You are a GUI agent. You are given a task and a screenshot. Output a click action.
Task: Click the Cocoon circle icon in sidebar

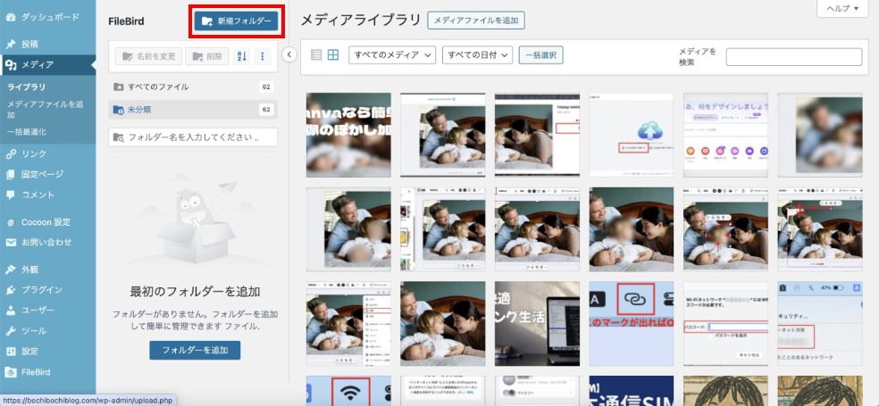coord(11,222)
